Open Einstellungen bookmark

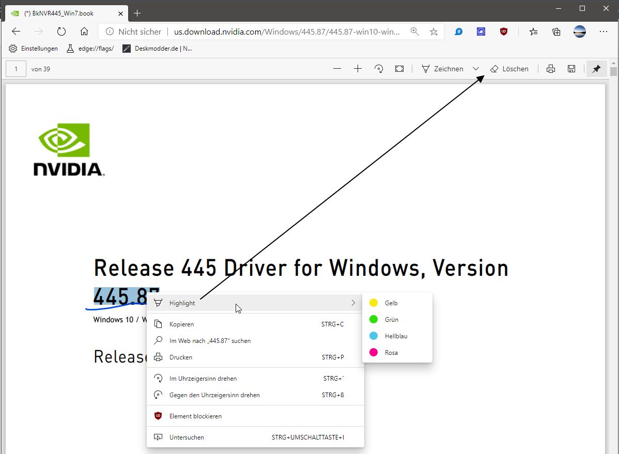[x=33, y=49]
